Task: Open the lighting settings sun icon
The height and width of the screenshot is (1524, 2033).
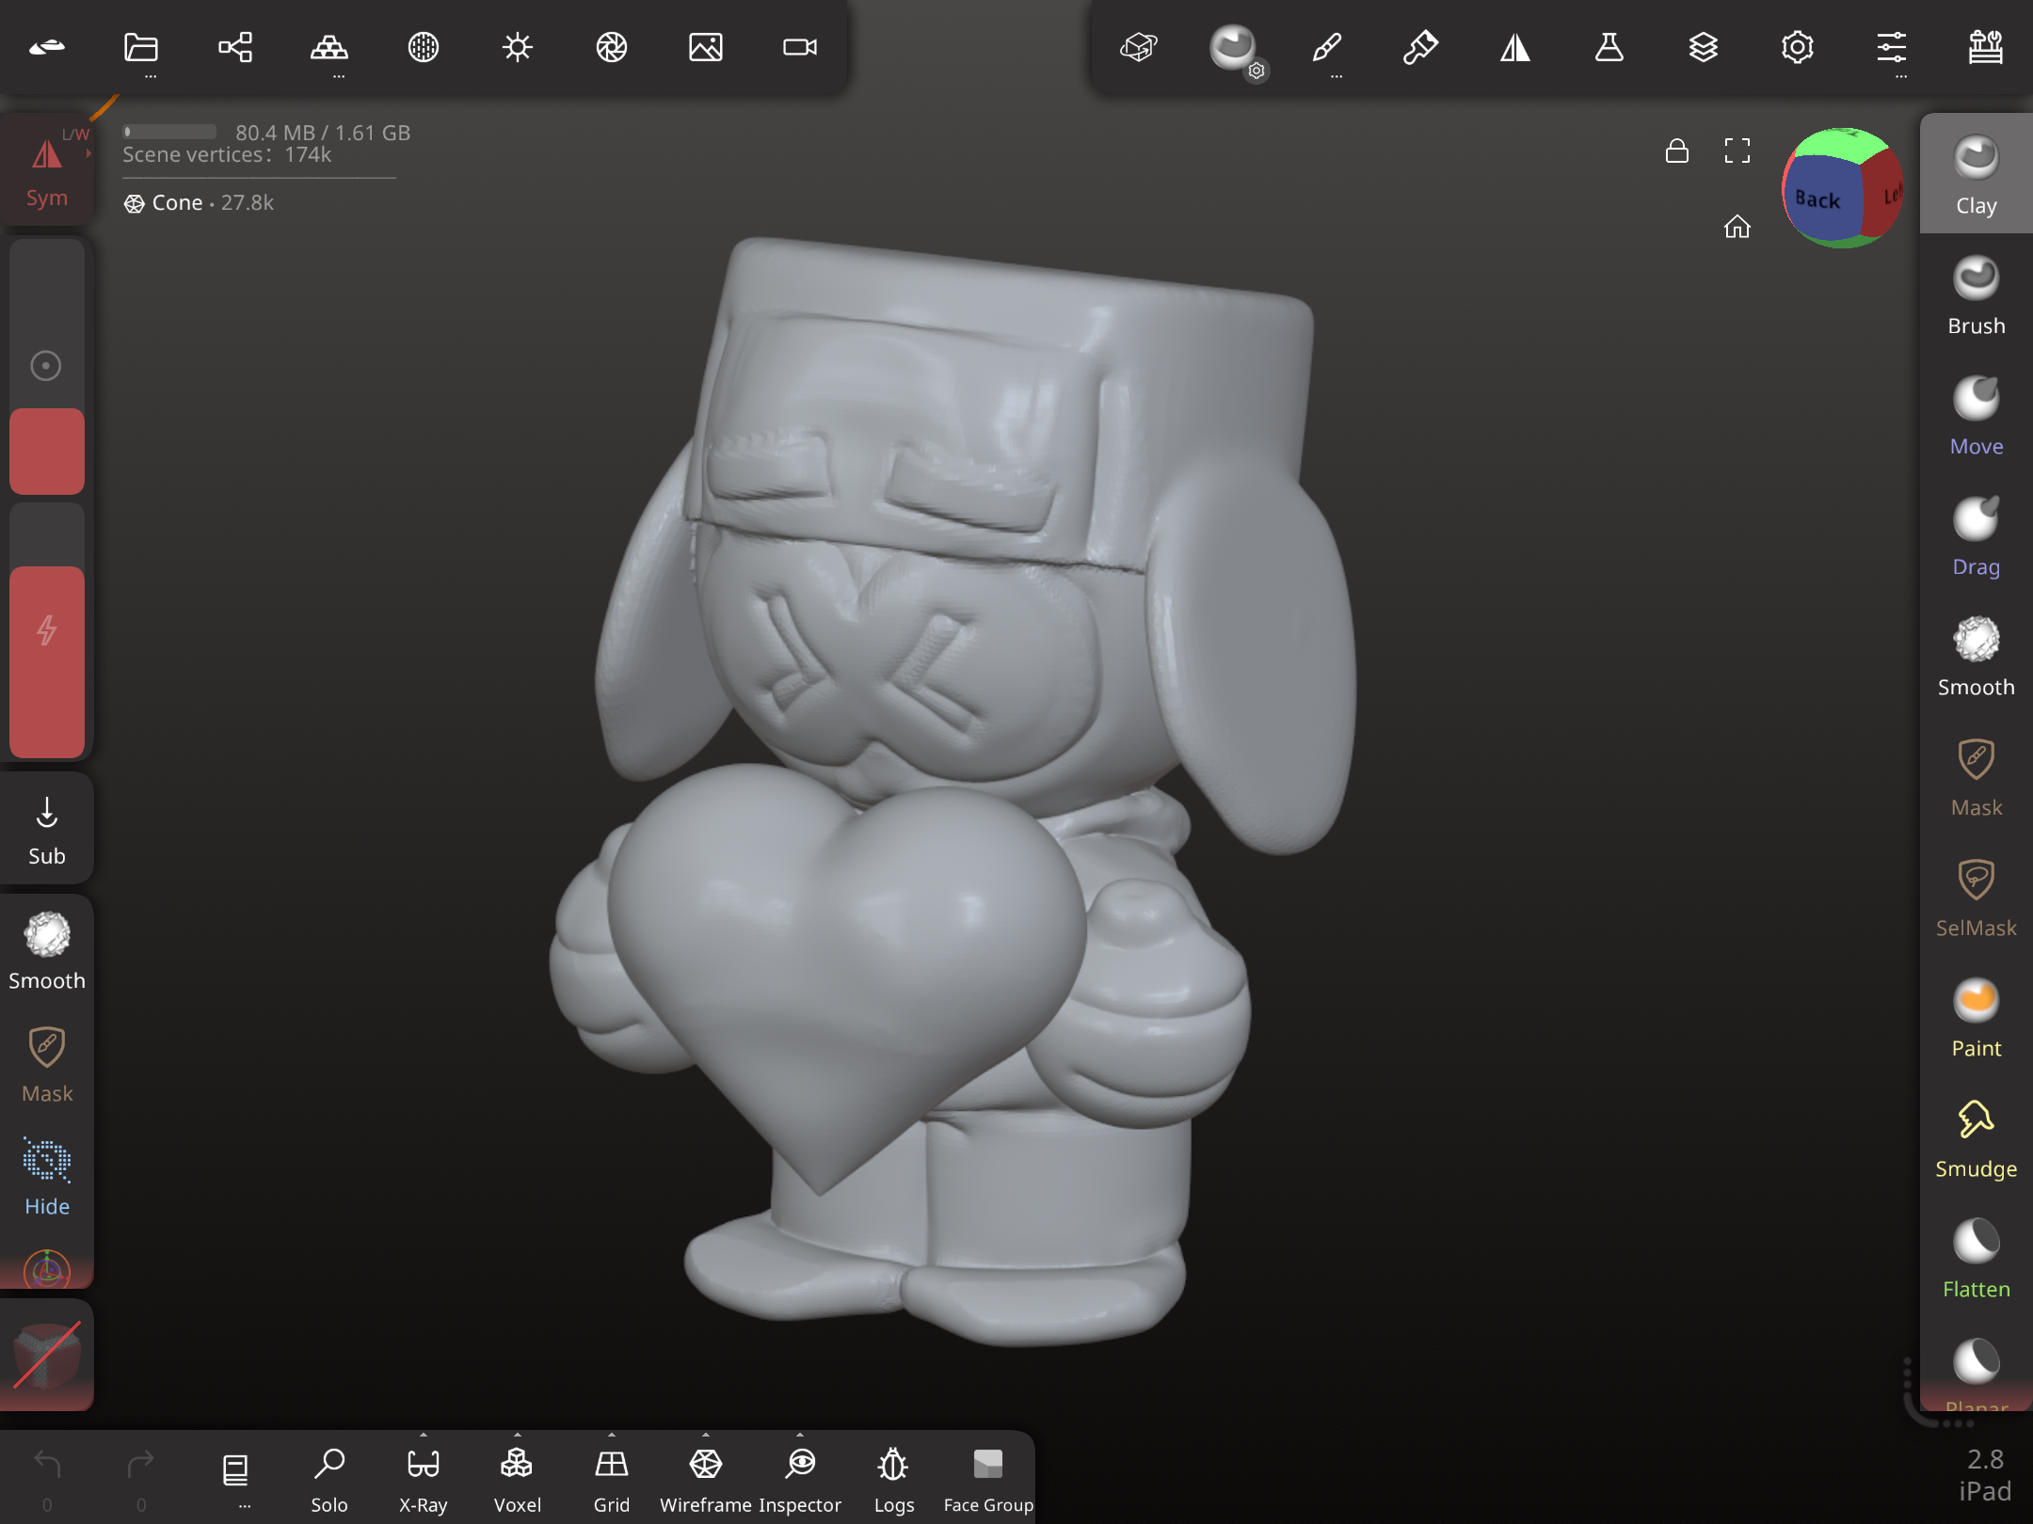Action: [x=517, y=47]
